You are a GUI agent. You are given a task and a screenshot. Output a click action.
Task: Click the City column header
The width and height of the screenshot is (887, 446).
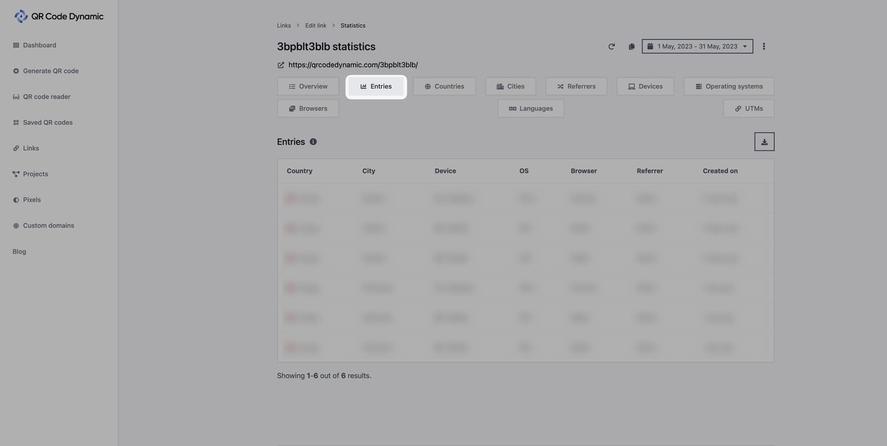click(369, 171)
